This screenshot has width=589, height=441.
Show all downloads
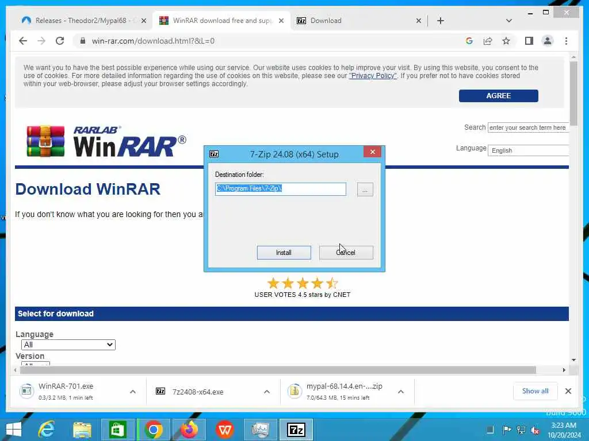click(x=535, y=391)
